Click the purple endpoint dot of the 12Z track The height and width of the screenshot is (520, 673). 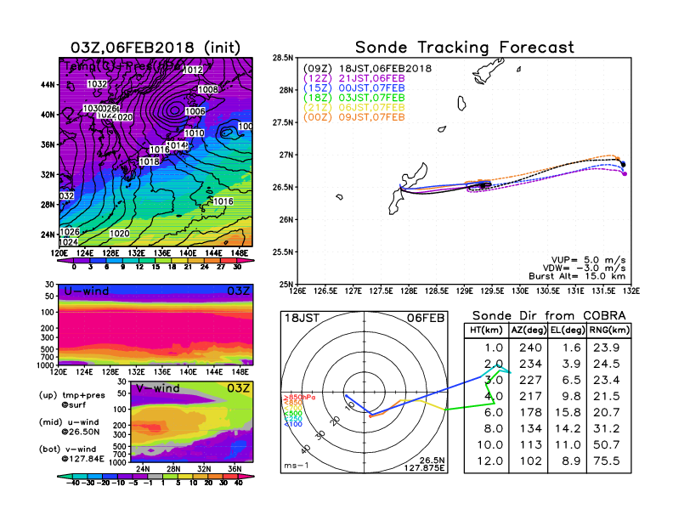pyautogui.click(x=625, y=174)
